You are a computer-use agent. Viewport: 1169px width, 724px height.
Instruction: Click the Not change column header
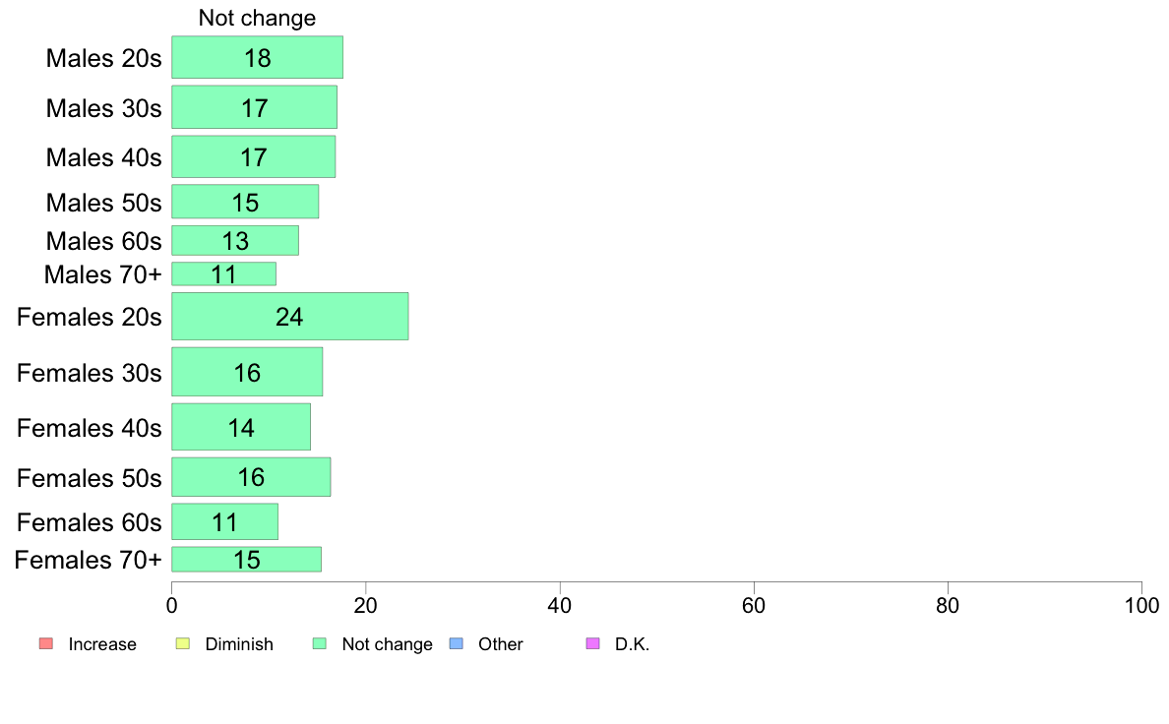click(257, 18)
